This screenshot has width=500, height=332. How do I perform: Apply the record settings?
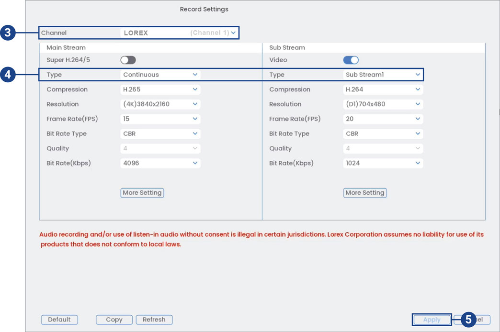pyautogui.click(x=432, y=320)
